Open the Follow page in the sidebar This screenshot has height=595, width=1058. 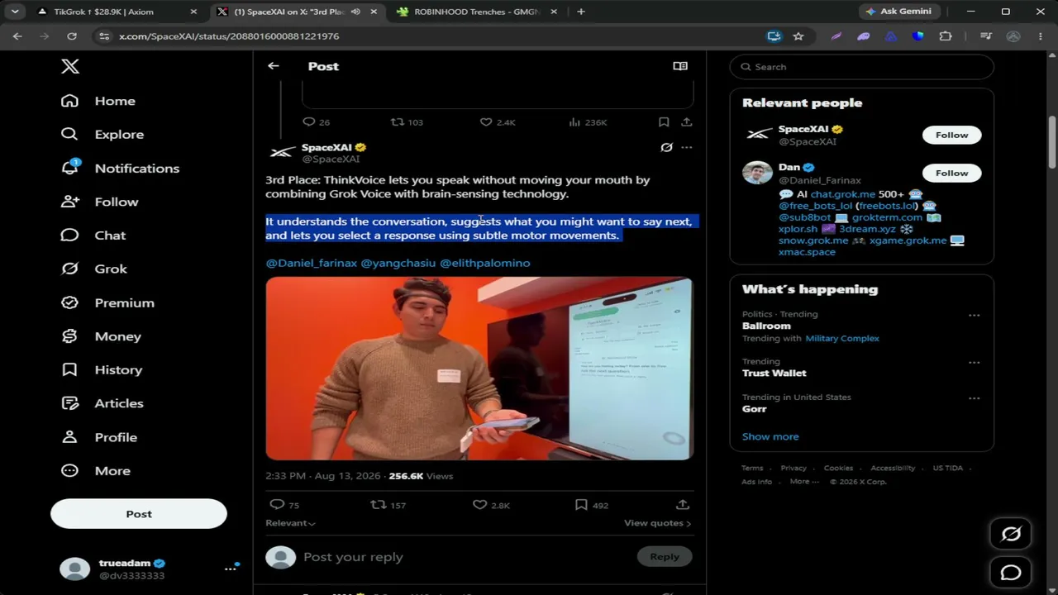99,202
